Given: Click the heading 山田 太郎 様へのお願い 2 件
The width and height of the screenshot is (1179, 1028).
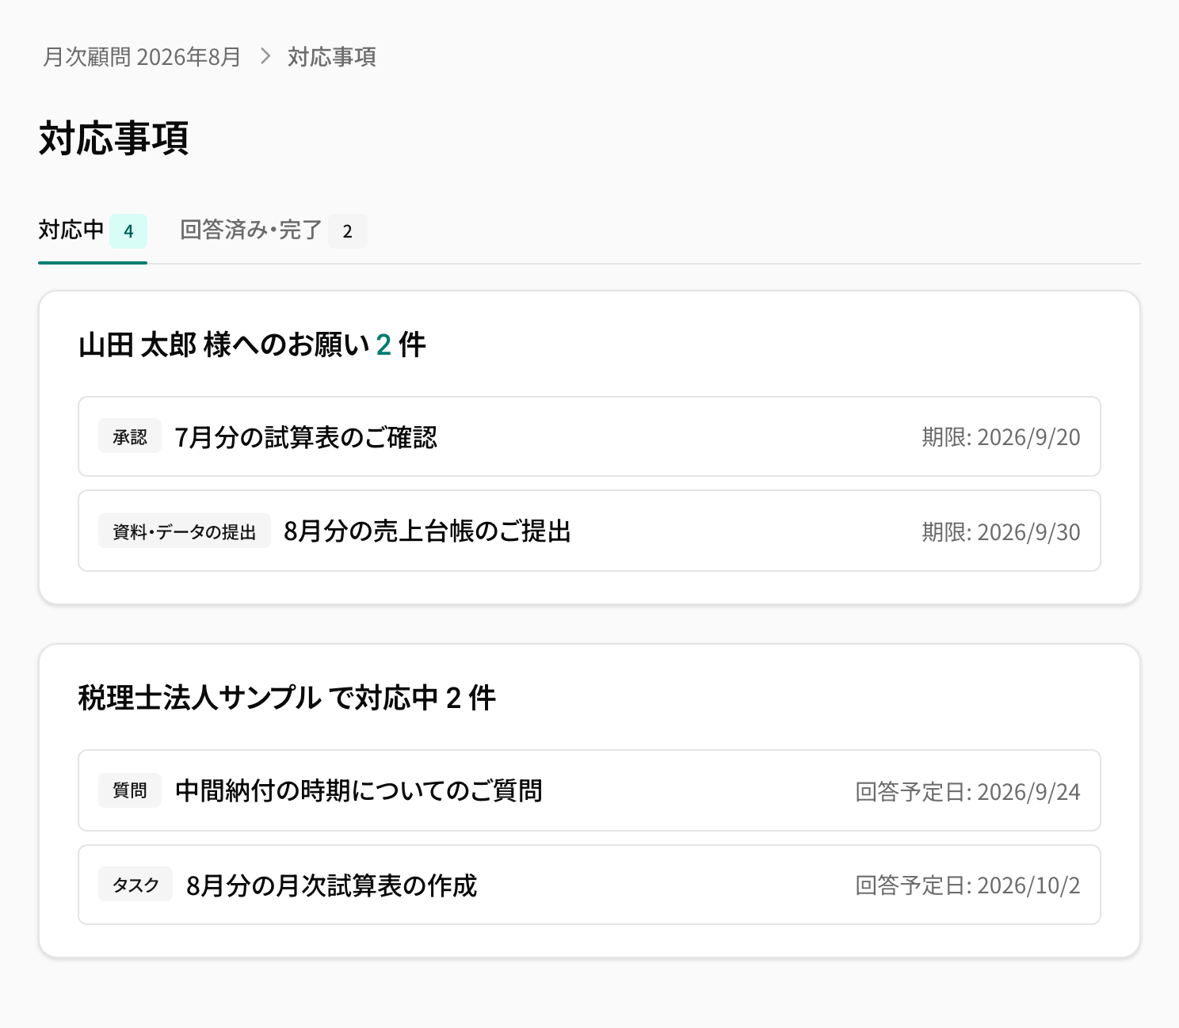Looking at the screenshot, I should point(252,345).
